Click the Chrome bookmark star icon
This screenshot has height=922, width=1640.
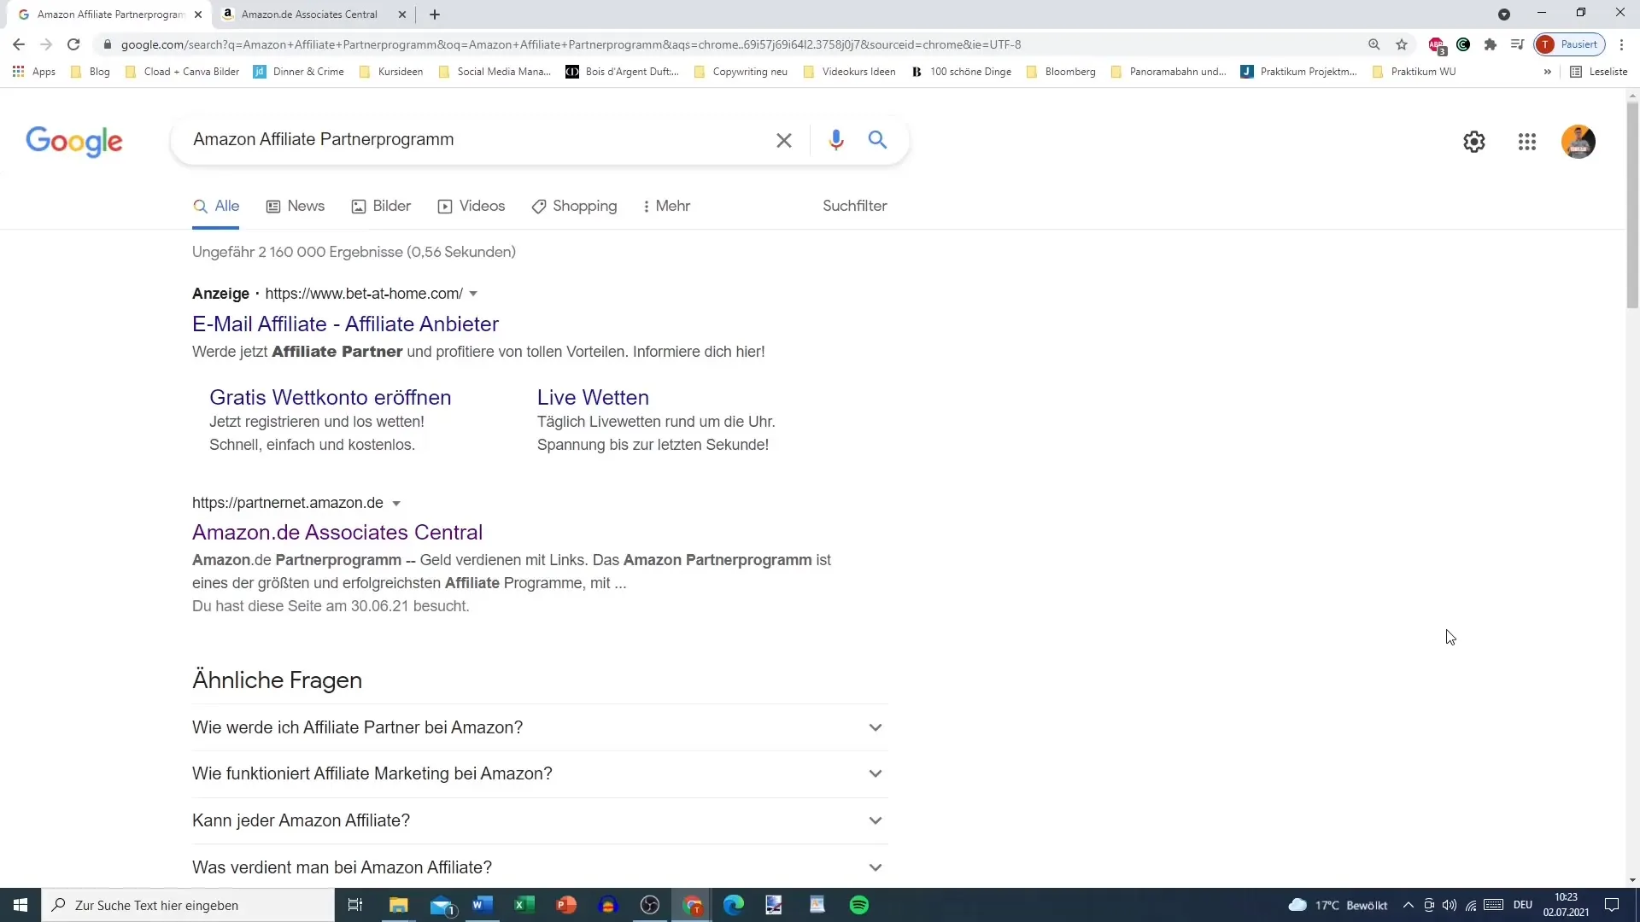coord(1401,44)
